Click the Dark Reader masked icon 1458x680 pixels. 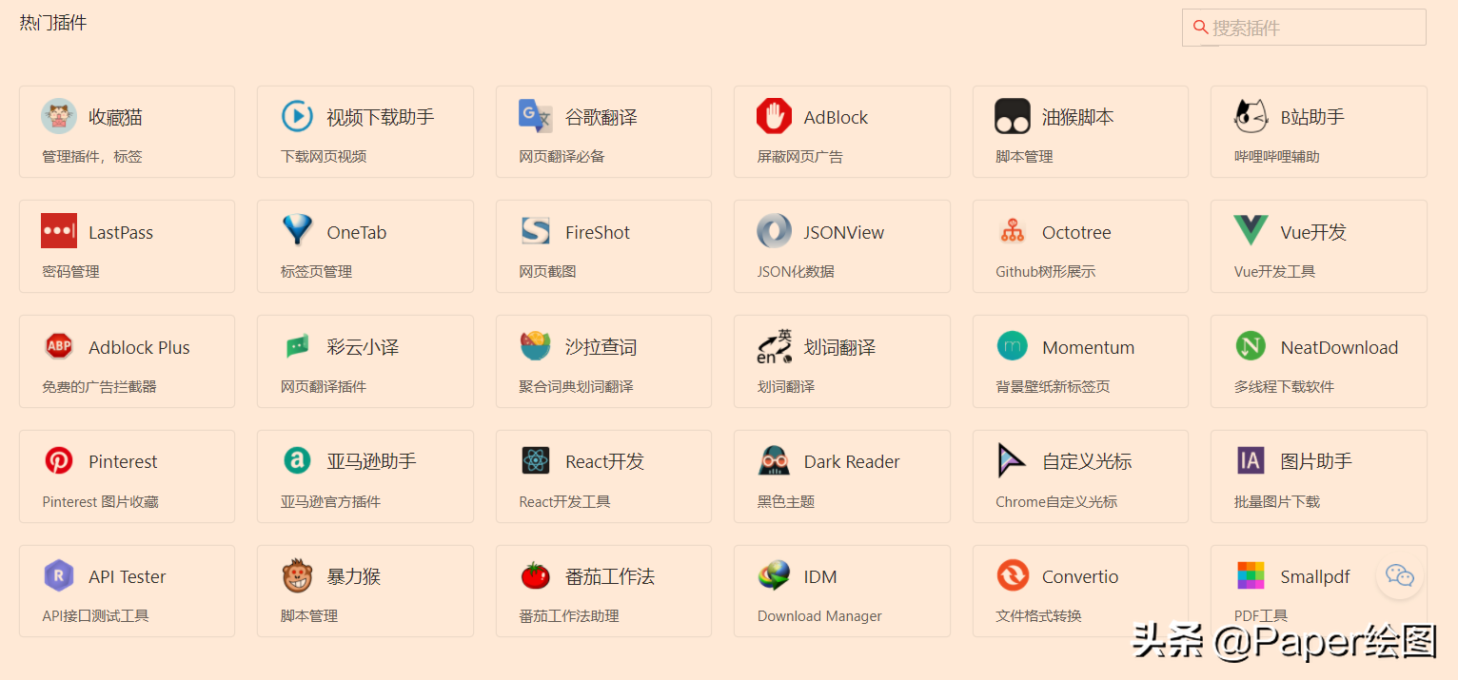click(x=774, y=461)
